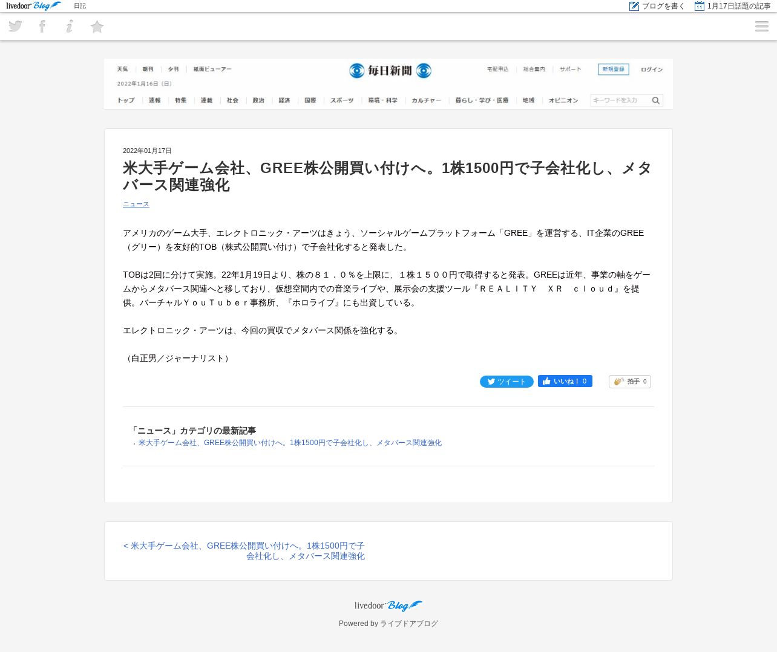This screenshot has width=777, height=652.
Task: Click the サポート item in the header image
Action: (570, 70)
